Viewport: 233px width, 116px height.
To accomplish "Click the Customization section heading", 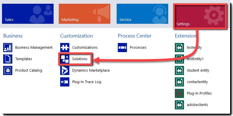I will 77,36.
